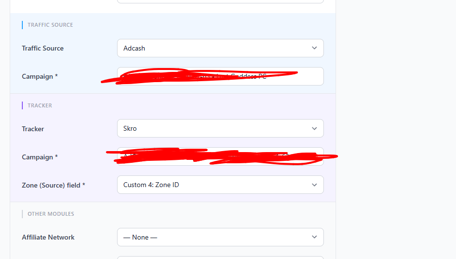Click the Tracker field label
Screen dimensions: 456x259
tap(33, 129)
